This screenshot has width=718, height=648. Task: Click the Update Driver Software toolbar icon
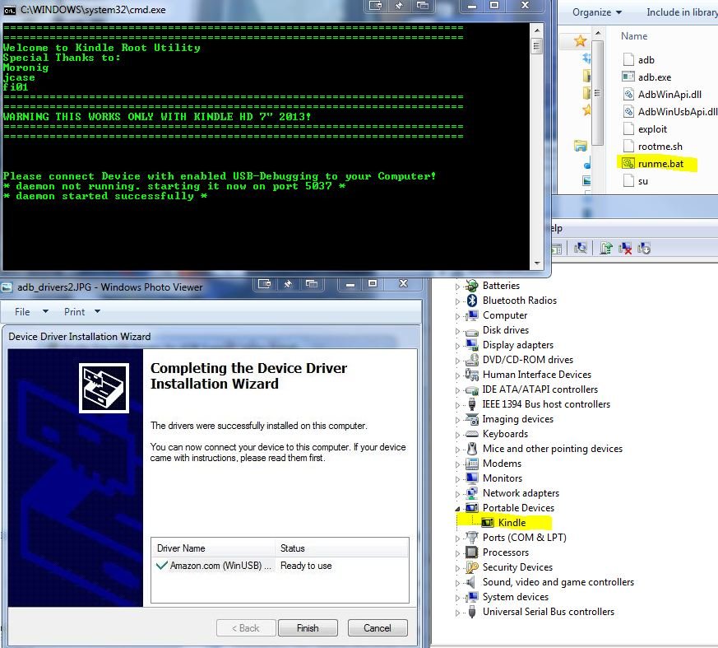point(606,248)
